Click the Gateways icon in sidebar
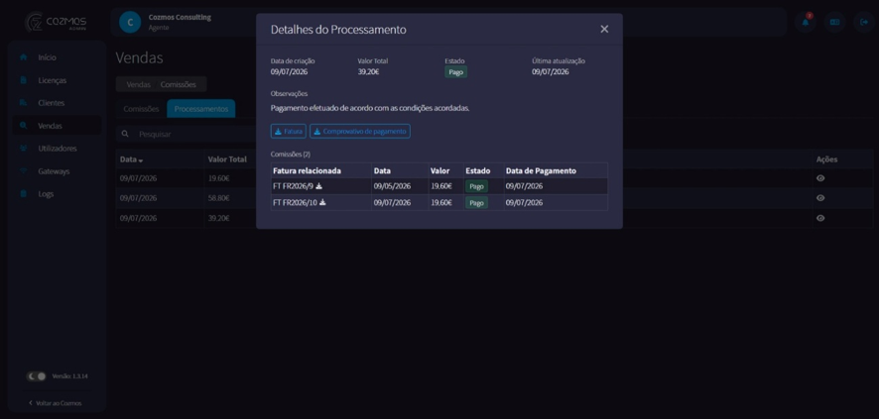 (x=23, y=171)
